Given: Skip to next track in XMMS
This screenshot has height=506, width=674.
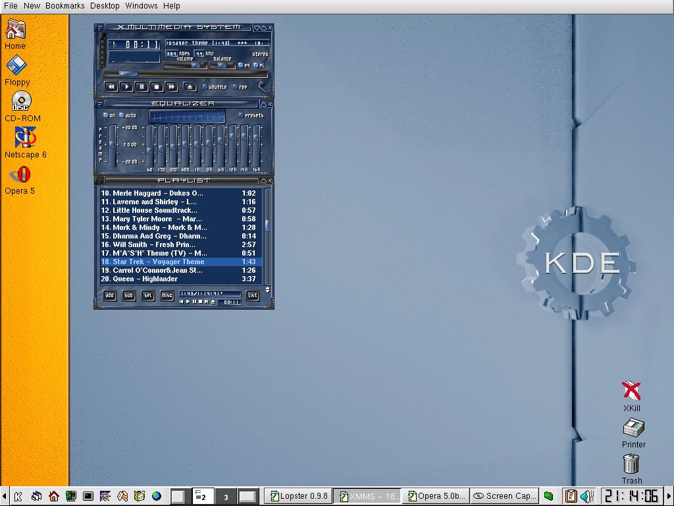Looking at the screenshot, I should (x=172, y=86).
